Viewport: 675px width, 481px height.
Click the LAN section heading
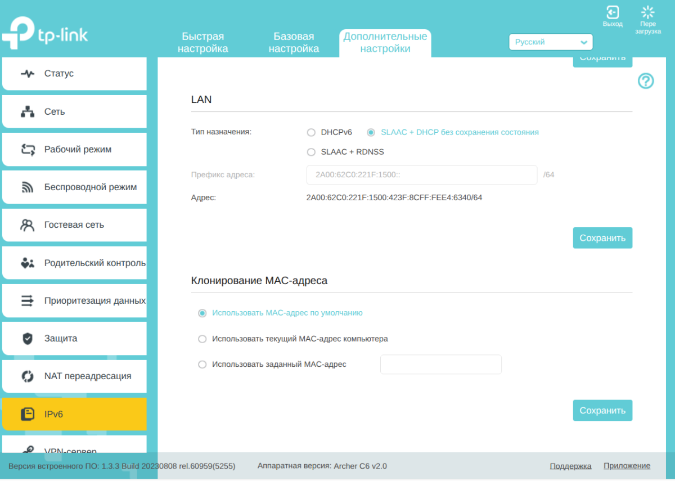[x=201, y=100]
